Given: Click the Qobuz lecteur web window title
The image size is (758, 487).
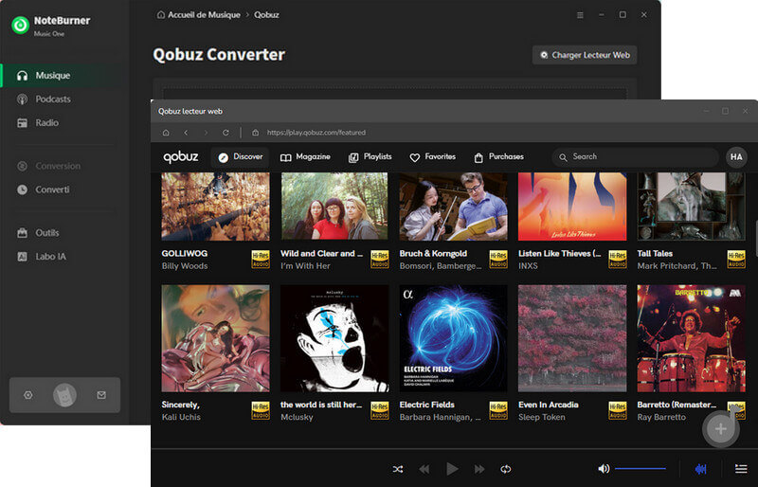Looking at the screenshot, I should [x=190, y=111].
